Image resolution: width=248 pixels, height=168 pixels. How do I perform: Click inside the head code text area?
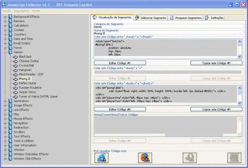166,49
